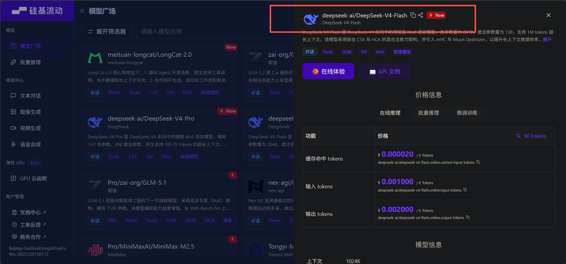Click the output token price 0.002000
The height and width of the screenshot is (264, 566).
point(397,209)
